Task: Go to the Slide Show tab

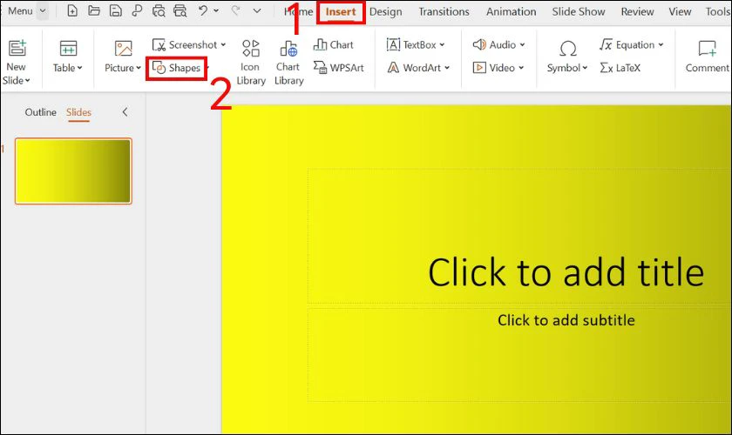Action: pos(579,11)
